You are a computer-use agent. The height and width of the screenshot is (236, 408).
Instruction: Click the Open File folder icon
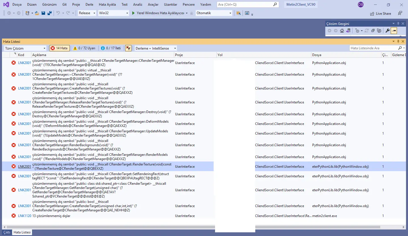pyautogui.click(x=37, y=13)
